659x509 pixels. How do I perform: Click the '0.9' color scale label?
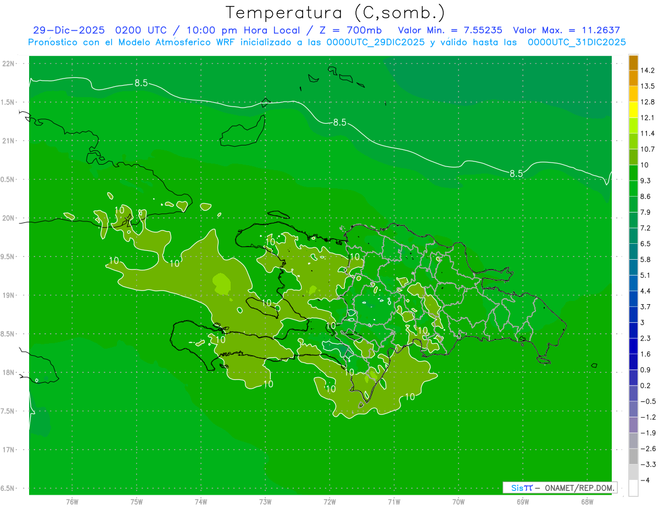pyautogui.click(x=646, y=370)
